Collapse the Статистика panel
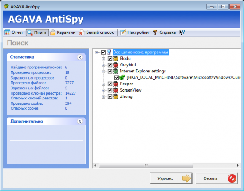Image resolution: width=244 pixels, height=191 pixels. (x=80, y=57)
